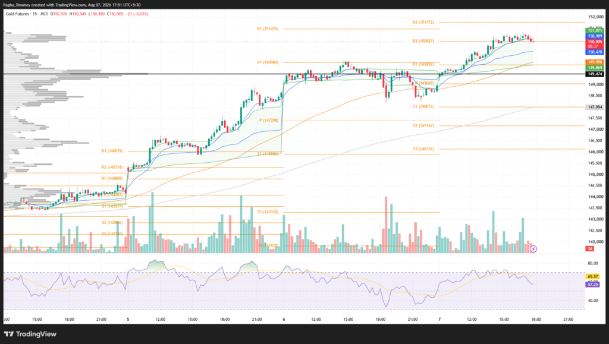Viewport: 609px width, 344px height.
Task: Click the day 6 label on time axis
Action: pos(284,320)
